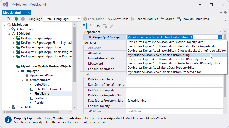Click the chain link icon in property grid

pyautogui.click(x=111, y=26)
